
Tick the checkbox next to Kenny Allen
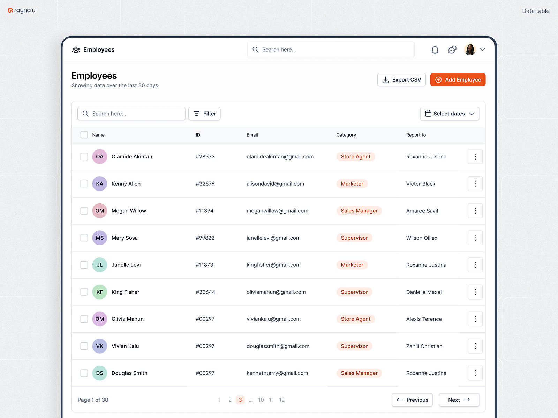tap(84, 184)
